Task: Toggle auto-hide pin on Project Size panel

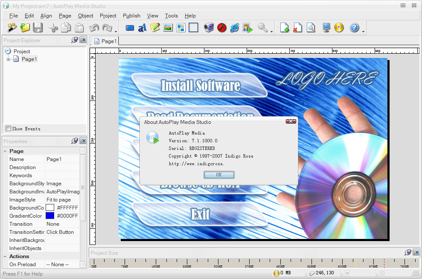Action: (408, 253)
